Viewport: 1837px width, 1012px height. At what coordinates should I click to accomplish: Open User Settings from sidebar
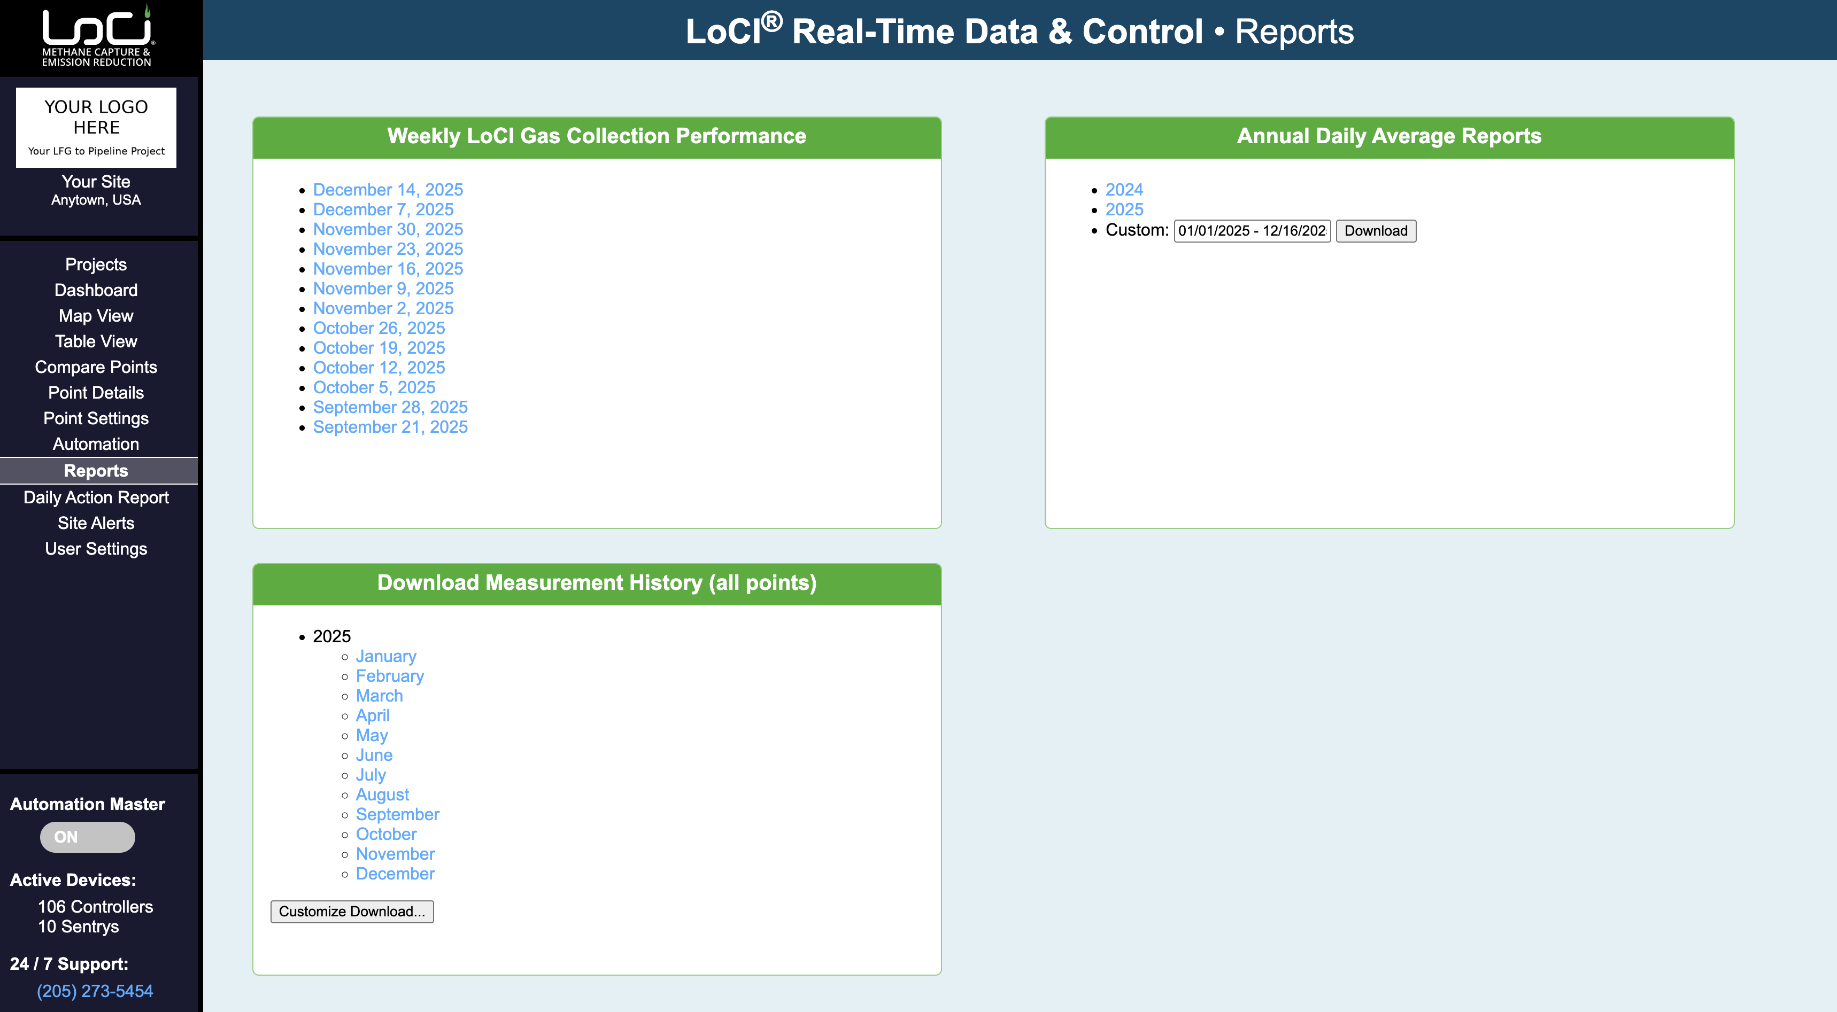[x=96, y=549]
